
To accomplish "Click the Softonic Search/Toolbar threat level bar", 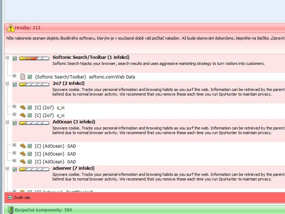I will pos(34,58).
